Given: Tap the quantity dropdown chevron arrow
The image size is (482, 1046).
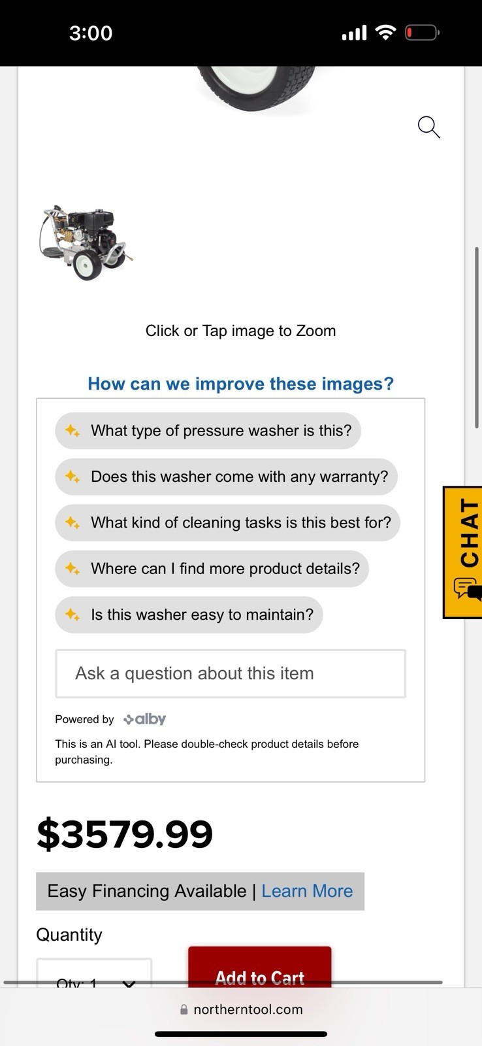Looking at the screenshot, I should click(129, 983).
